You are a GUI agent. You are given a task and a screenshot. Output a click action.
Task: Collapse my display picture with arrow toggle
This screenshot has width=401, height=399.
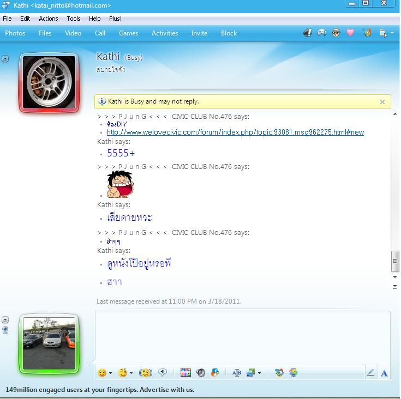coord(5,319)
